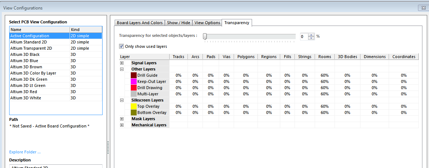The width and height of the screenshot is (429, 168).
Task: Click Bottom Overlay Polygons 0% cell
Action: pos(246,112)
